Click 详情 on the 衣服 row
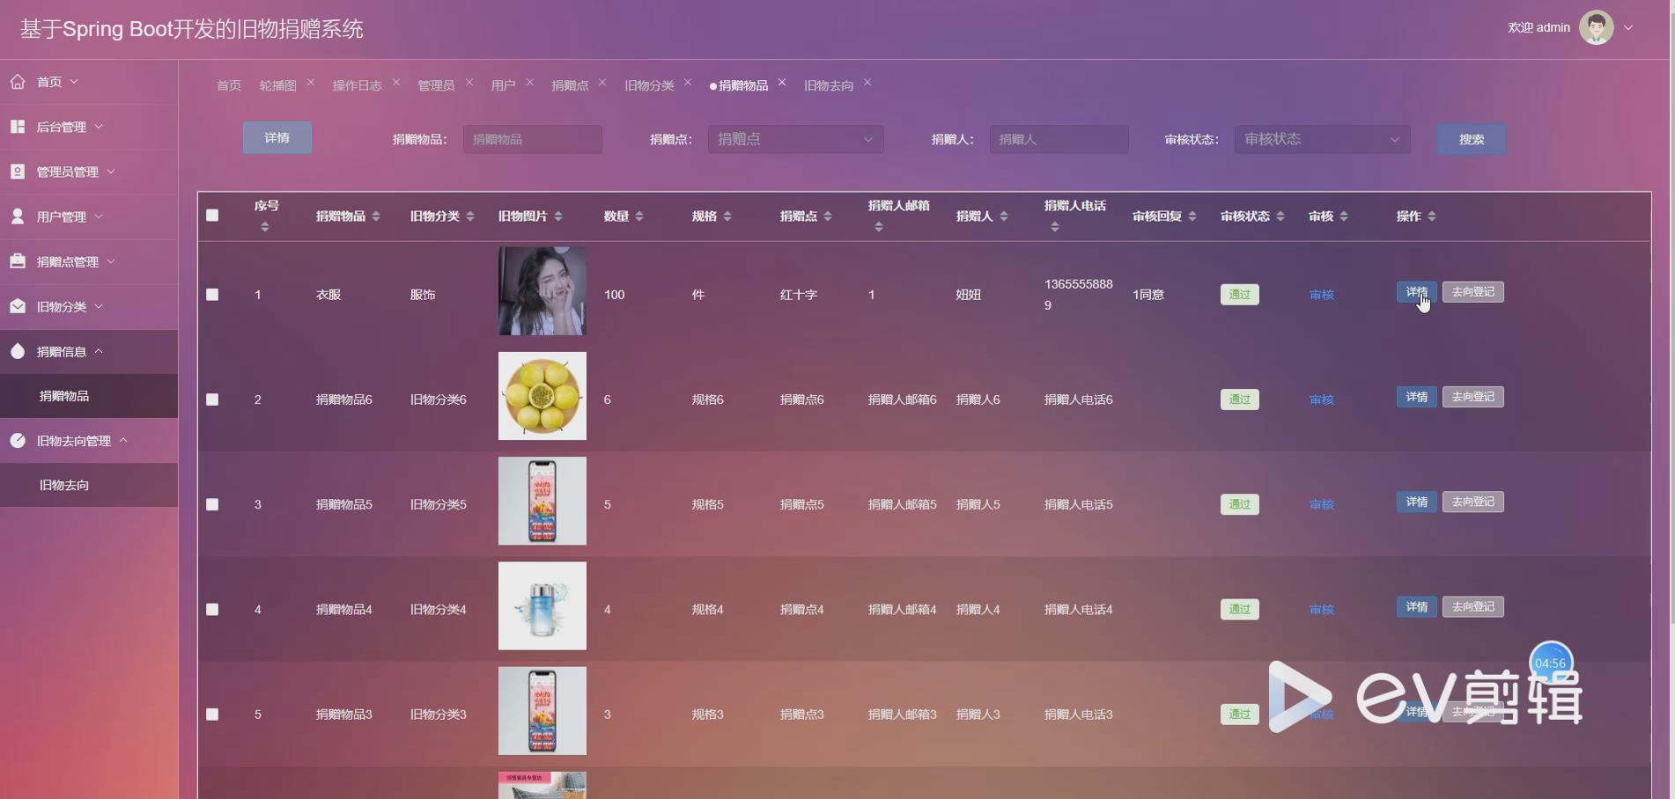 tap(1415, 291)
